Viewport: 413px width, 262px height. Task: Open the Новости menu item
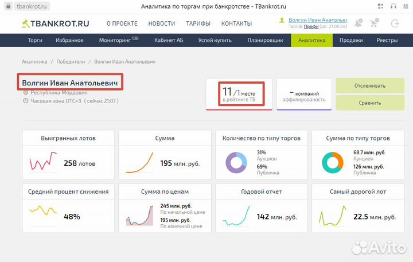[x=161, y=24]
